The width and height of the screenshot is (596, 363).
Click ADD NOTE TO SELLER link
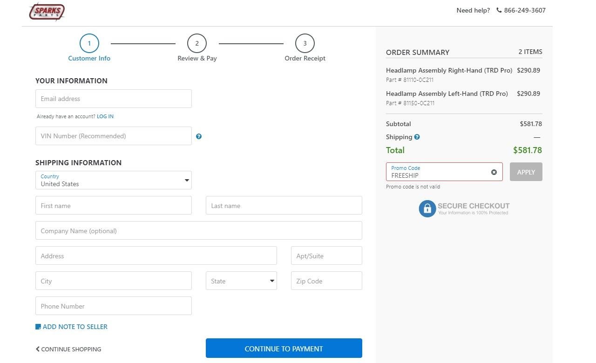[x=75, y=327]
